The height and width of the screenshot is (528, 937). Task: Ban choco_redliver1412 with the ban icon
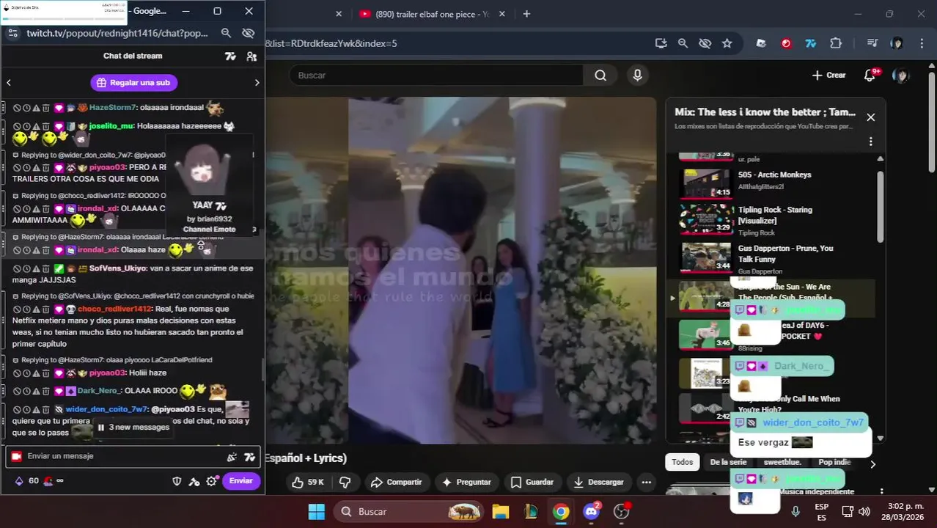[17, 309]
